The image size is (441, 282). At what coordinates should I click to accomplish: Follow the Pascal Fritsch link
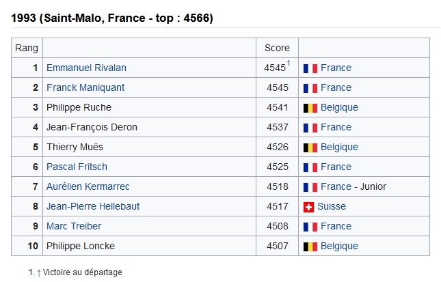77,167
